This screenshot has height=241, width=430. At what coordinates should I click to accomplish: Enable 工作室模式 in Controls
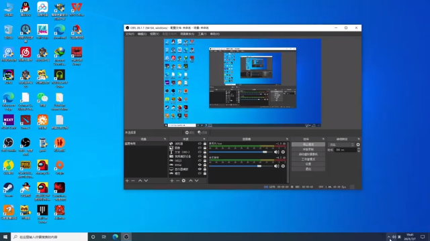[x=308, y=159]
